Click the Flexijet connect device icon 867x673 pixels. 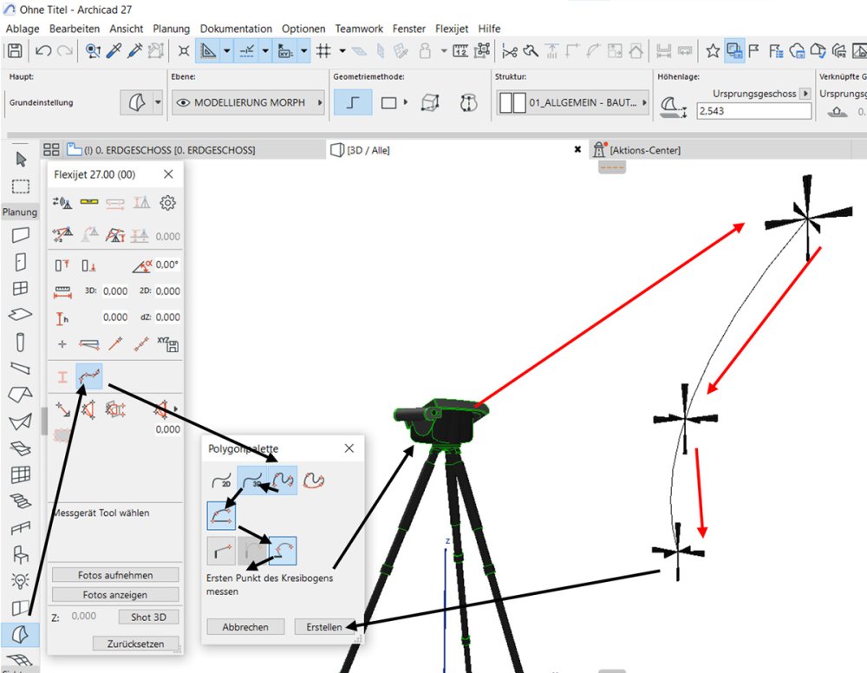62,202
